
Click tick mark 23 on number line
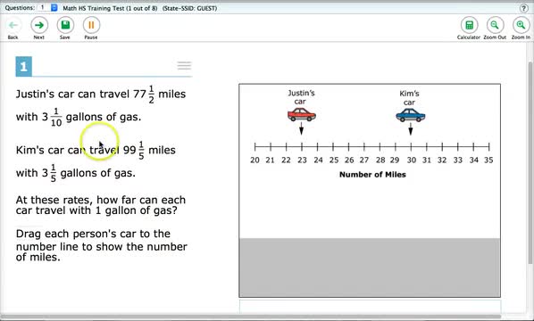(302, 147)
